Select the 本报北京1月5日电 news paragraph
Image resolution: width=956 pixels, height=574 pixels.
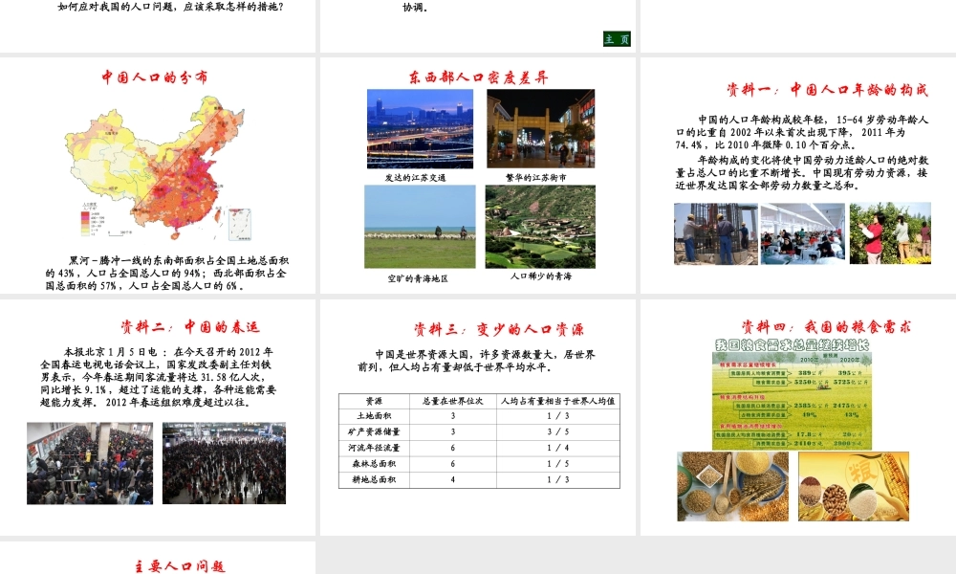tap(159, 377)
